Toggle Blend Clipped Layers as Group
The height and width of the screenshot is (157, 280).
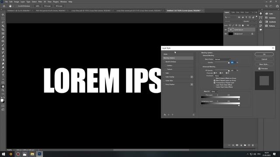tap(214, 80)
